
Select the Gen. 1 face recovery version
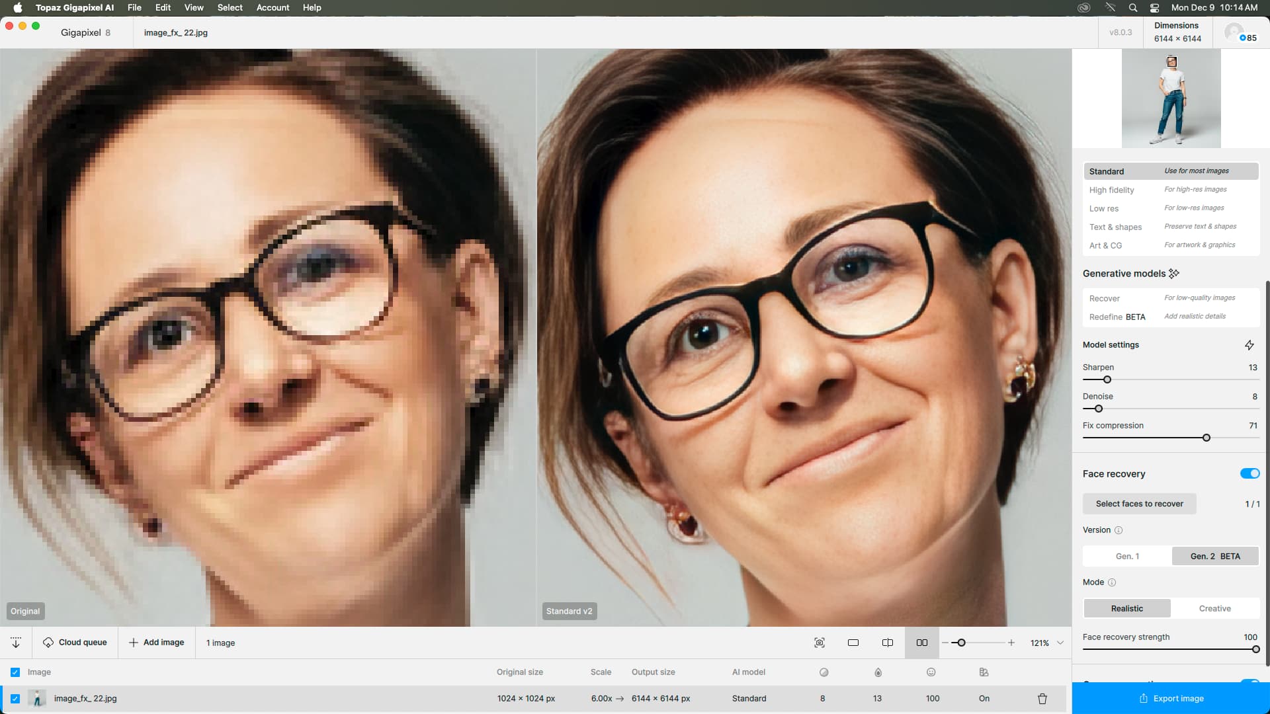[x=1127, y=556]
